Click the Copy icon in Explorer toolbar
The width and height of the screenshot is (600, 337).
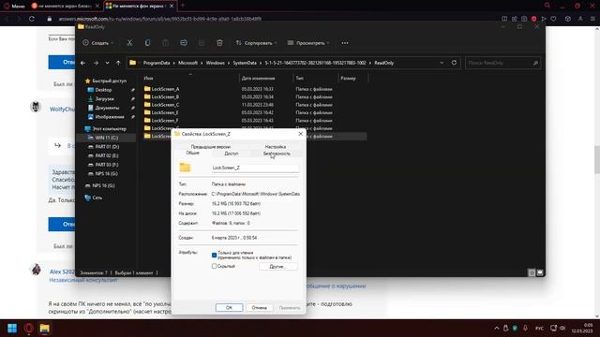click(x=147, y=43)
